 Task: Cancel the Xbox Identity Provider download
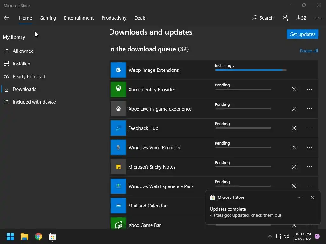pyautogui.click(x=294, y=89)
